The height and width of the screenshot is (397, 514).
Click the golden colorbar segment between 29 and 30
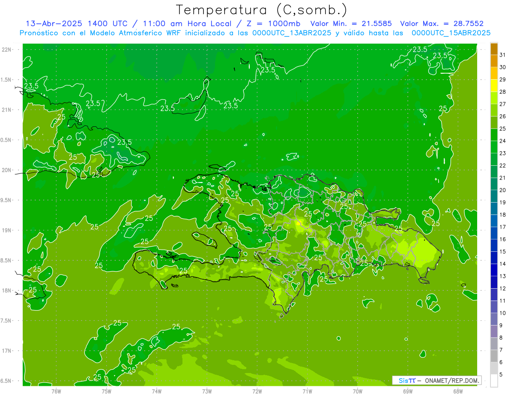point(494,73)
